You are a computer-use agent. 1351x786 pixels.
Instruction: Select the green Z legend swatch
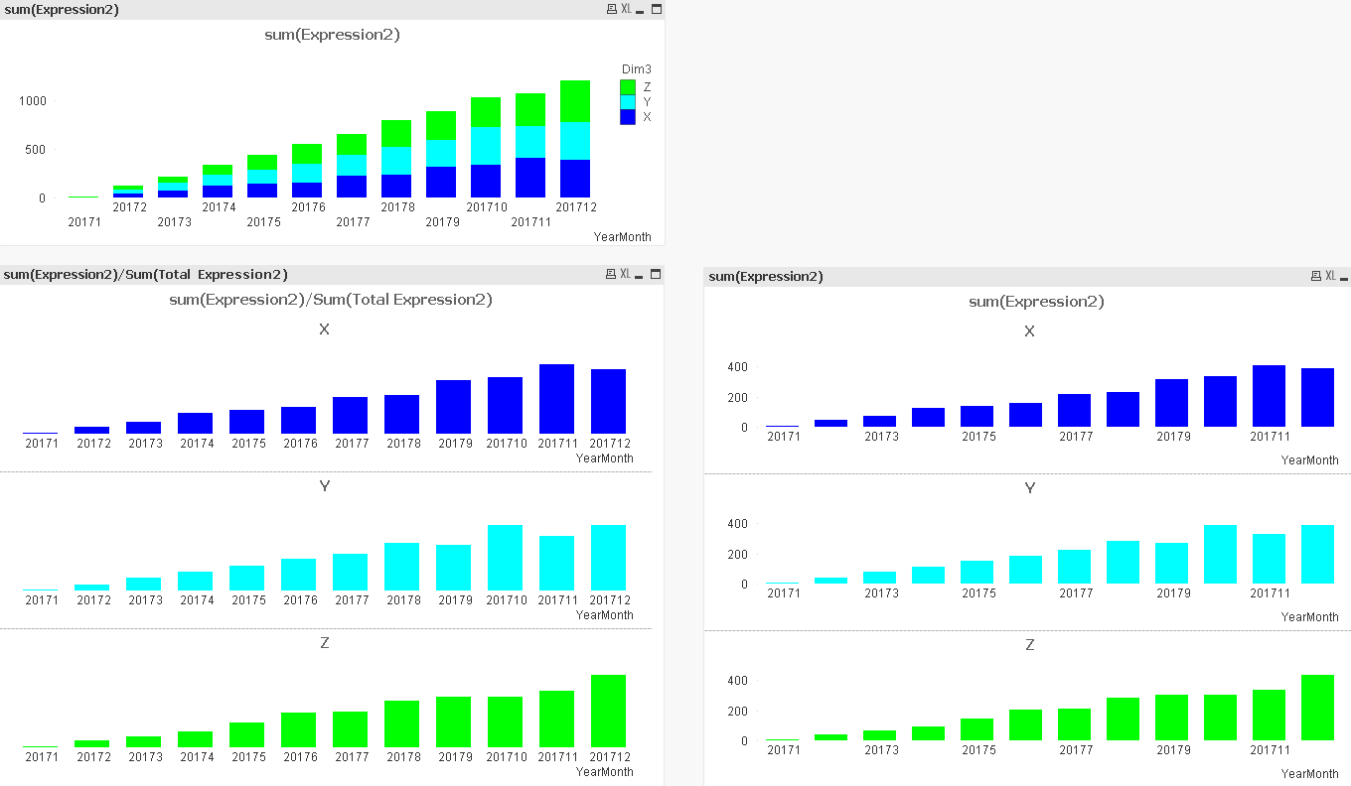628,87
